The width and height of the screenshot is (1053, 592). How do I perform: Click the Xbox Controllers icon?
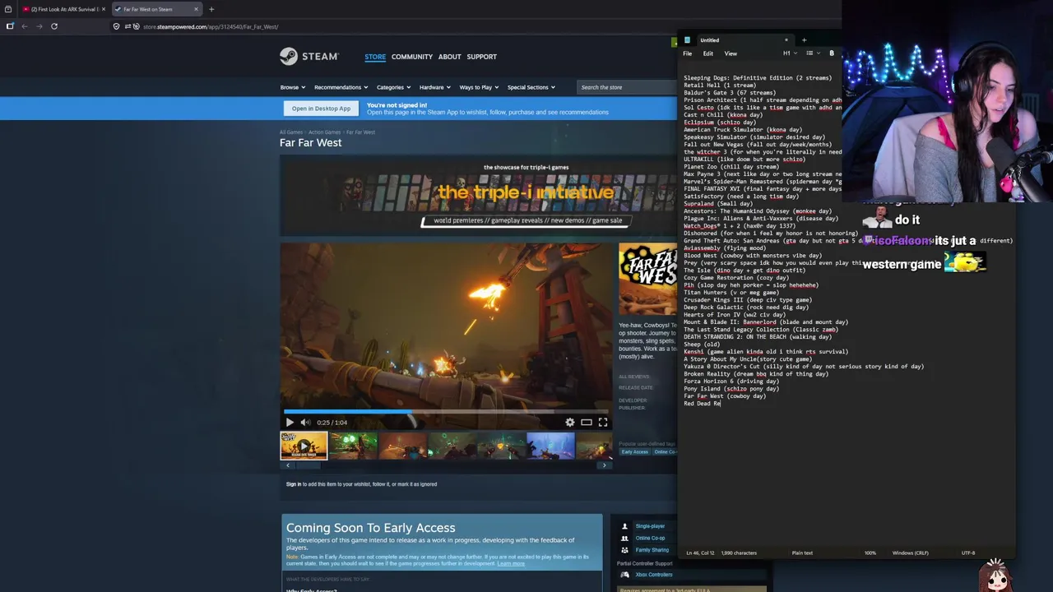click(x=624, y=575)
